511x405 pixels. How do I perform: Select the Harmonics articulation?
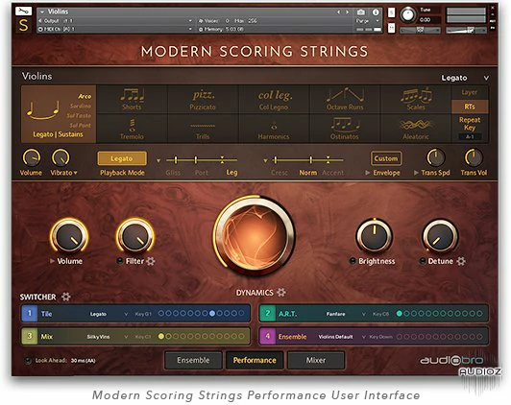[274, 129]
